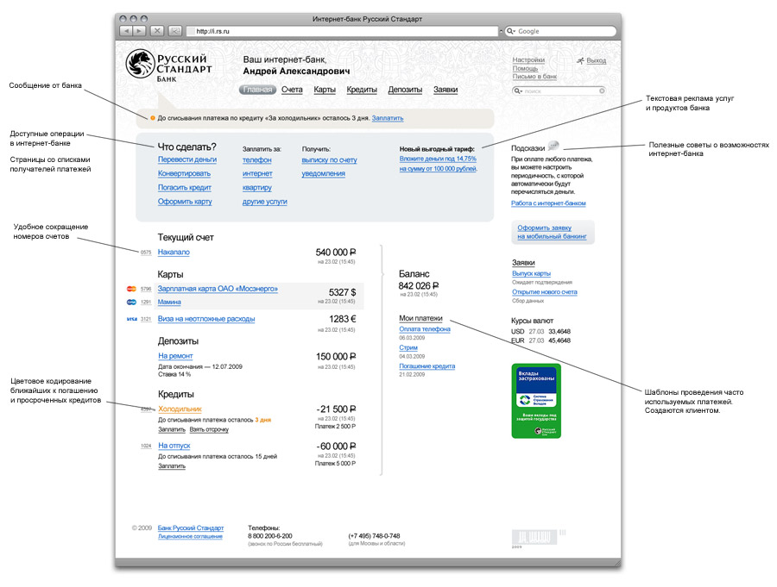Click the browser back arrow button
The height and width of the screenshot is (587, 777).
127,31
